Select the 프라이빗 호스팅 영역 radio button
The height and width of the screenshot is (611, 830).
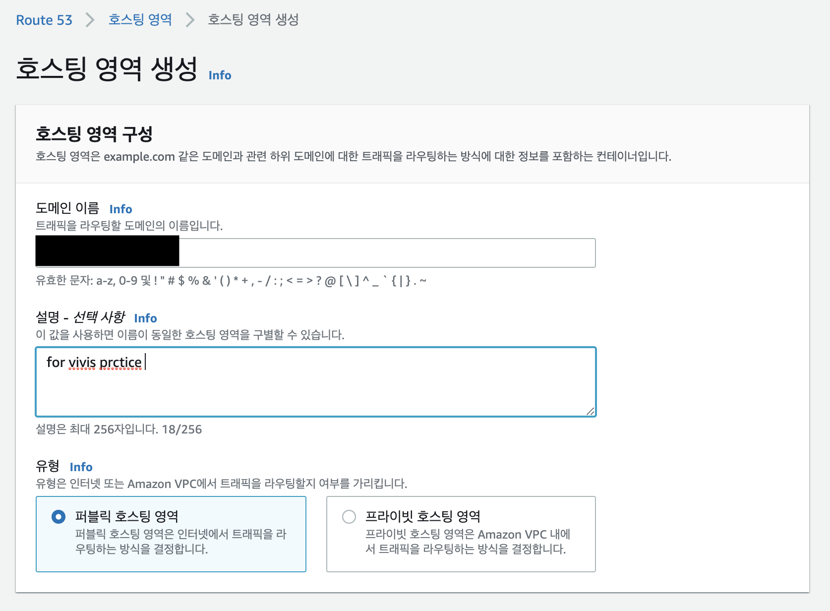click(x=349, y=517)
